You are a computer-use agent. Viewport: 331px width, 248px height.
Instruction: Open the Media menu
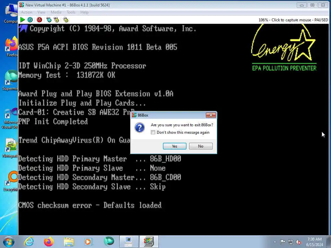click(56, 12)
